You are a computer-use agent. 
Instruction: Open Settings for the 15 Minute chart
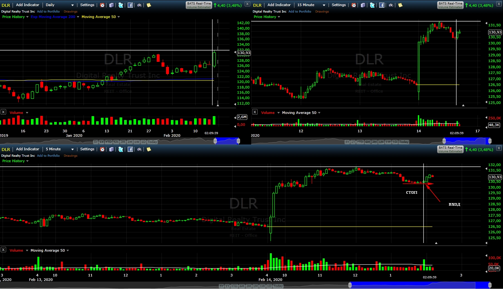point(339,5)
